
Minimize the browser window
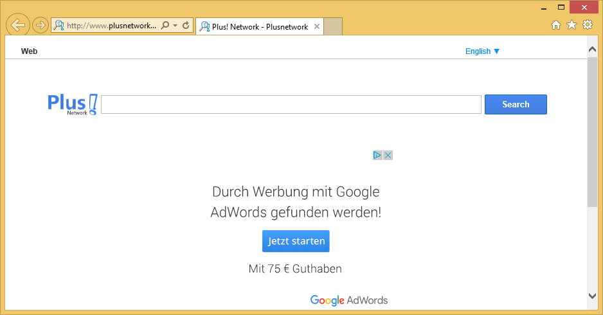(x=544, y=8)
